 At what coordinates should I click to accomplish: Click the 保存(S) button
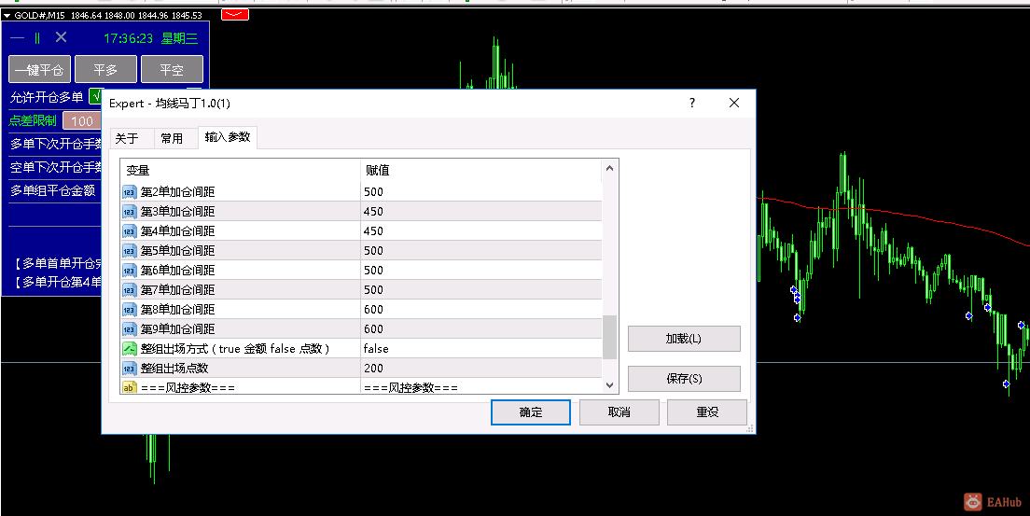pos(684,379)
